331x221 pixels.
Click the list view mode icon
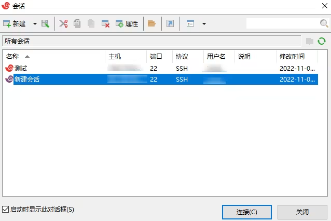tap(190, 23)
